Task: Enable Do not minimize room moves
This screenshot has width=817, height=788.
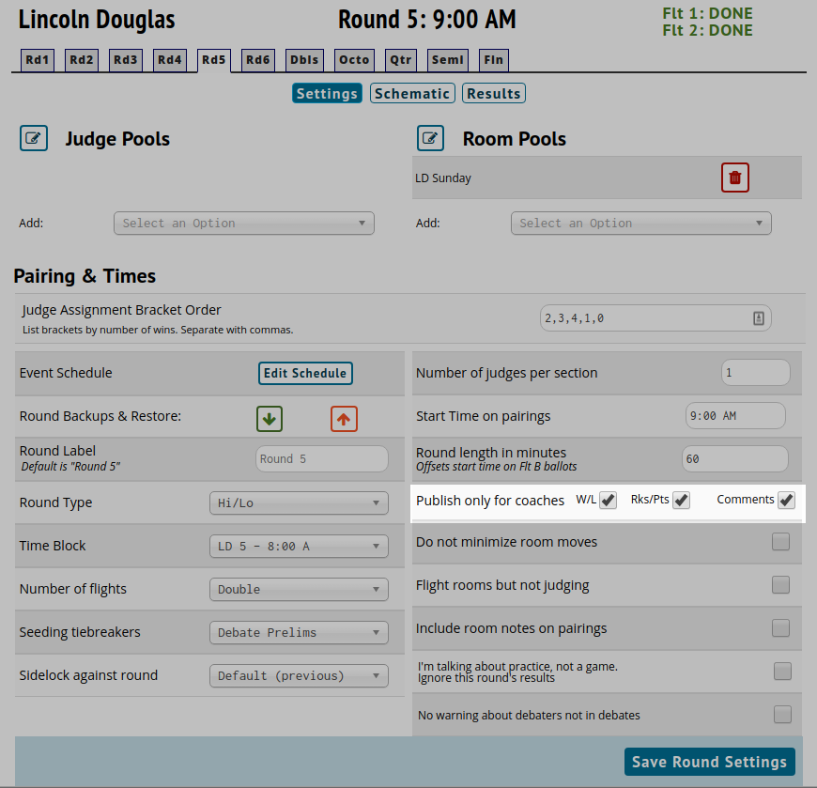Action: pyautogui.click(x=780, y=542)
